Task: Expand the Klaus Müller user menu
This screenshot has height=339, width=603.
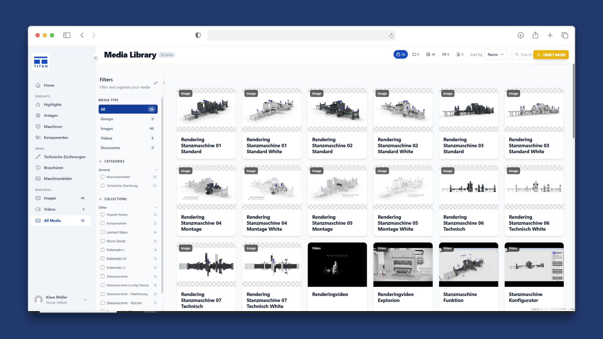Action: pos(85,300)
